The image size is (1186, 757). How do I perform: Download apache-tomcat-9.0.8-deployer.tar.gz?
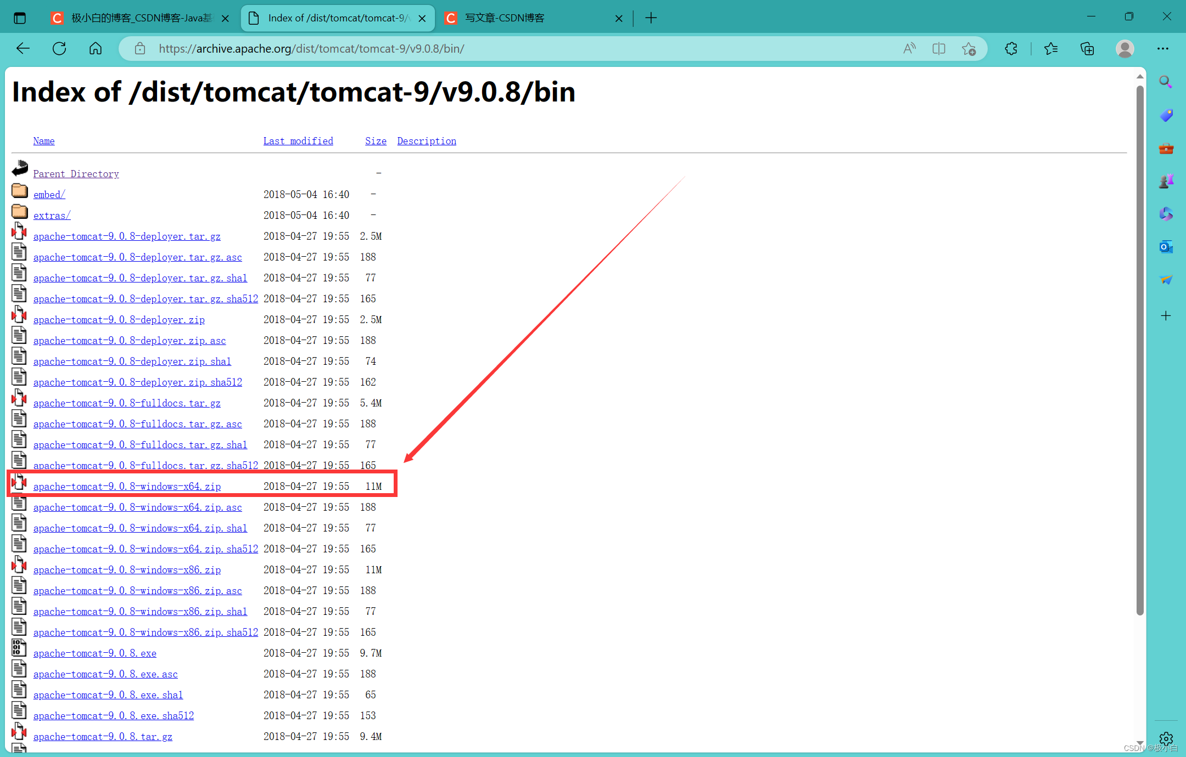[x=127, y=236]
